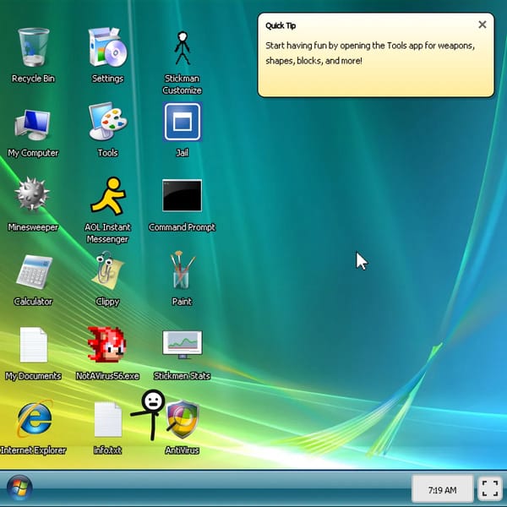Close the Quick Tip popup
Viewport: 507px width, 507px height.
[x=482, y=25]
